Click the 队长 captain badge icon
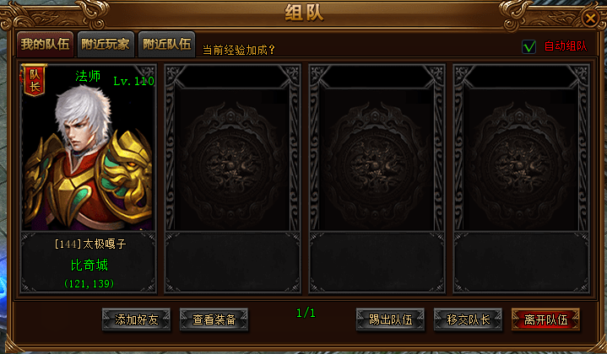 (34, 80)
